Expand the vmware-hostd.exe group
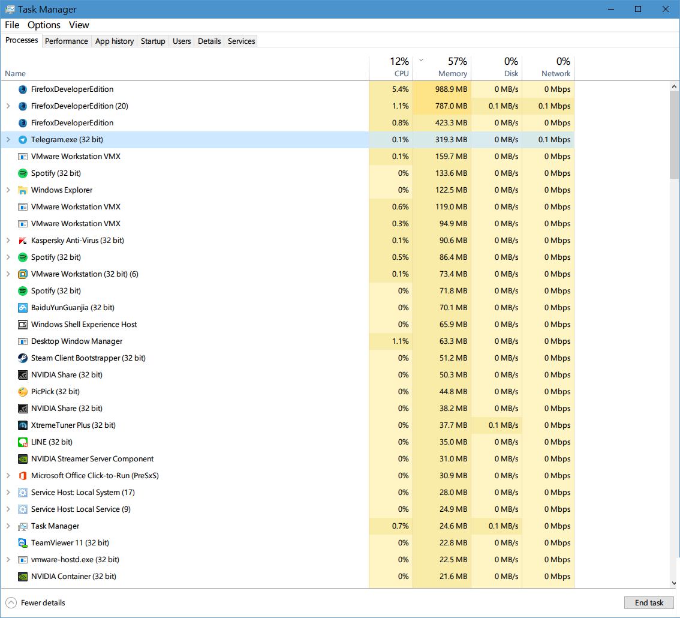680x618 pixels. pyautogui.click(x=8, y=560)
